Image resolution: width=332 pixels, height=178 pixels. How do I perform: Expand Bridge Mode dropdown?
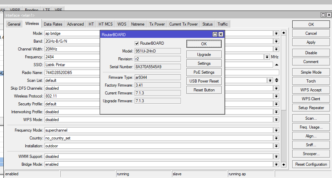click(x=276, y=164)
